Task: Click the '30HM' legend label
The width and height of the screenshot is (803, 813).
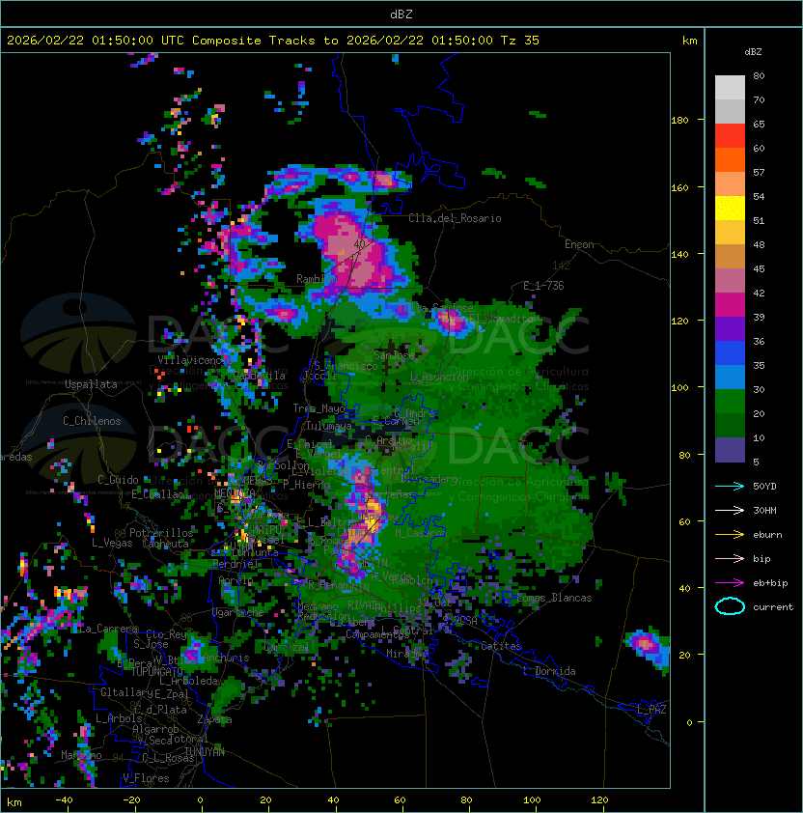Action: (x=764, y=511)
